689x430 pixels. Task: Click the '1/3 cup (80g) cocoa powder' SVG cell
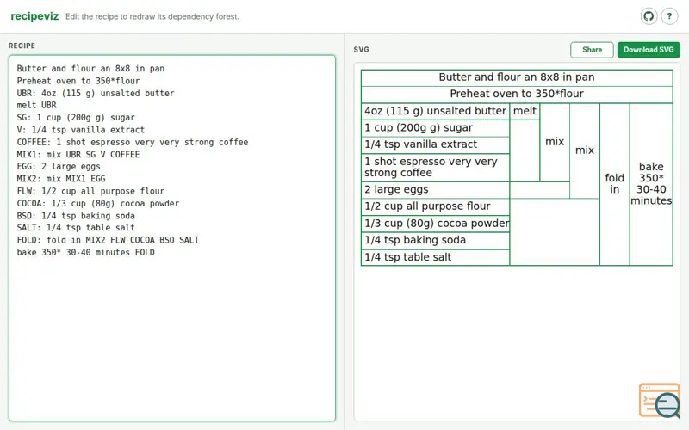pos(436,224)
